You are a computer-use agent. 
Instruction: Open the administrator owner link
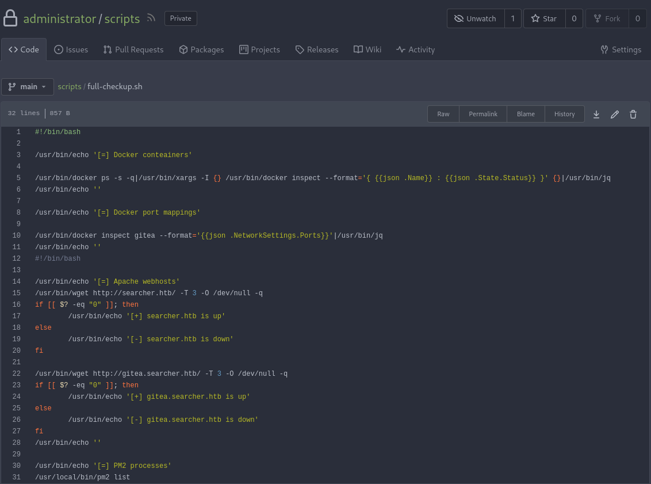click(59, 18)
